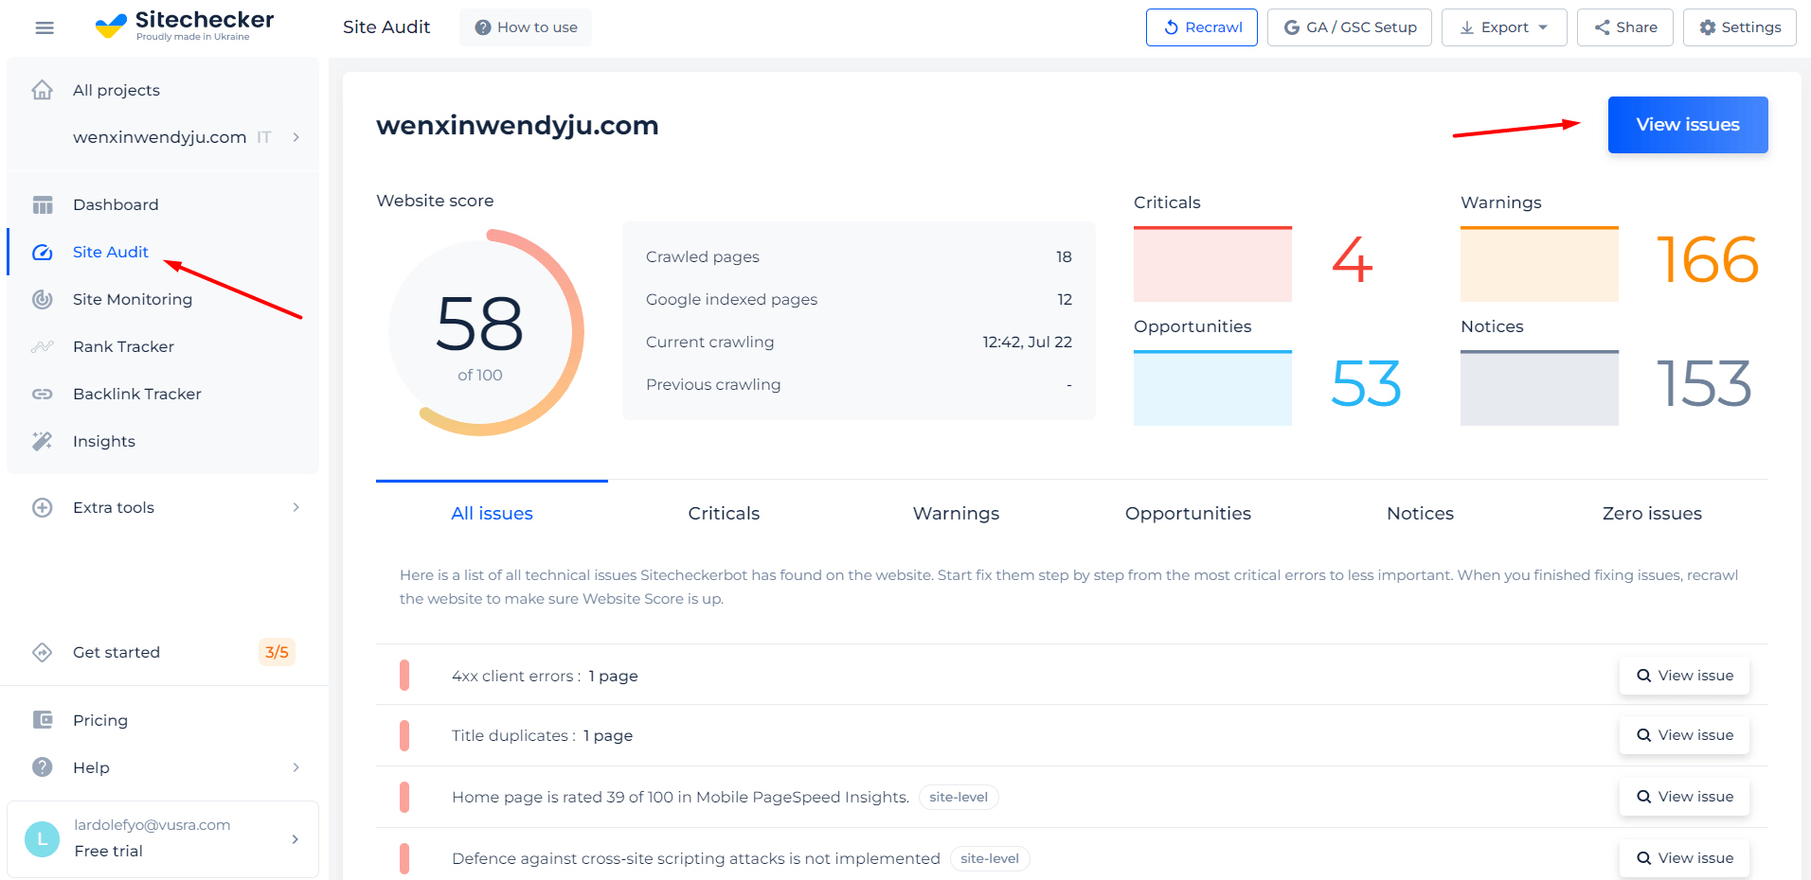Click the Pricing wallet icon
Viewport: 1811px width, 880px height.
pyautogui.click(x=43, y=720)
